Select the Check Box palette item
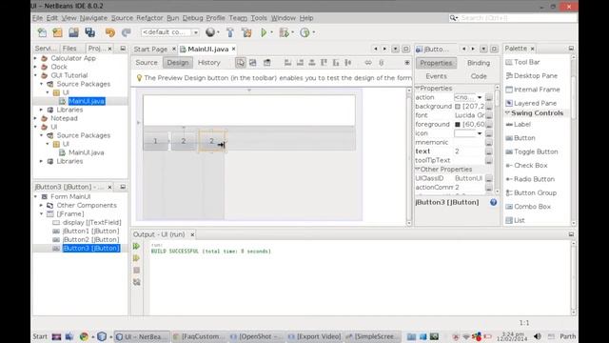 pyautogui.click(x=530, y=165)
